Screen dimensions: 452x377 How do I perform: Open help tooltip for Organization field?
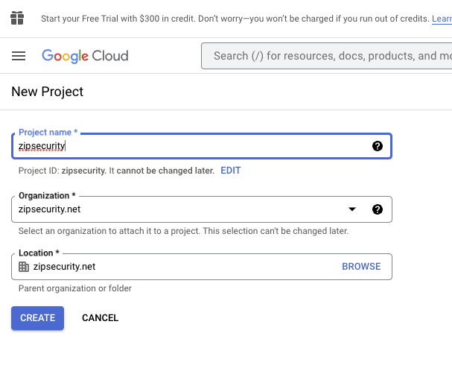click(377, 209)
